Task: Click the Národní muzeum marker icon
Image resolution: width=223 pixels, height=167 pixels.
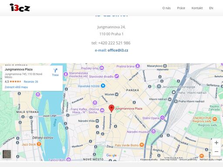Action: (153, 132)
